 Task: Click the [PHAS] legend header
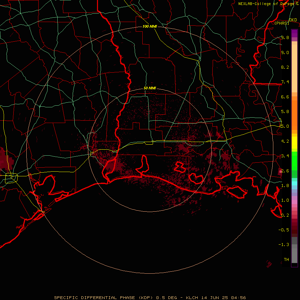(x=282, y=23)
